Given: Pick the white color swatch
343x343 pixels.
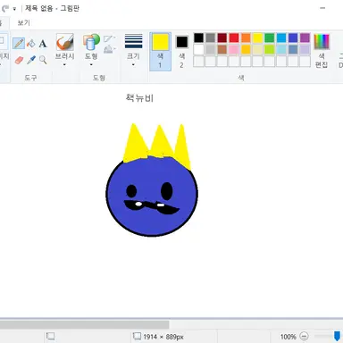Looking at the screenshot, I should (198, 49).
